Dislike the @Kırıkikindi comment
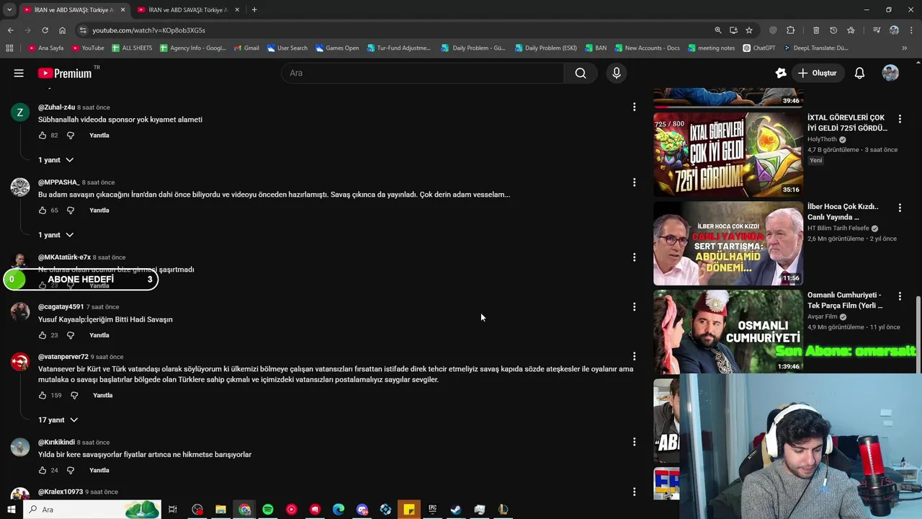The height and width of the screenshot is (519, 922). [x=71, y=471]
